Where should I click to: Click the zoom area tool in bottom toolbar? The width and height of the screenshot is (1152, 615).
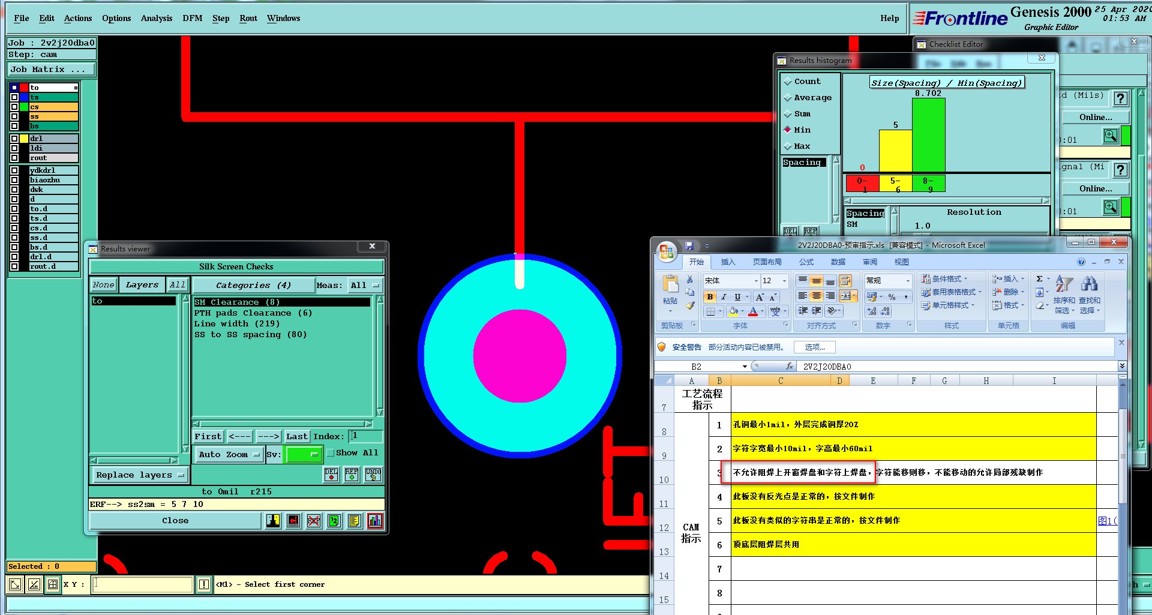click(x=15, y=584)
